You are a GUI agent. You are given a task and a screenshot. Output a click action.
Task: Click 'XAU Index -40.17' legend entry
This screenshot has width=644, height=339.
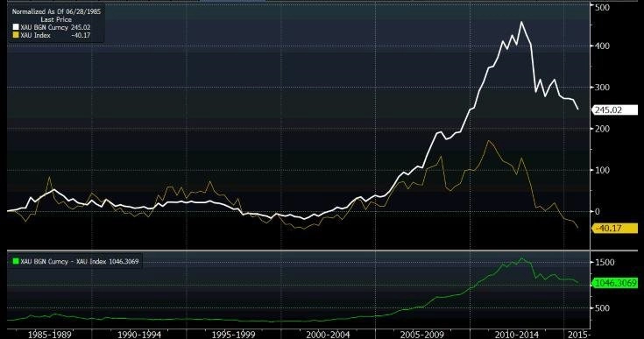point(52,35)
